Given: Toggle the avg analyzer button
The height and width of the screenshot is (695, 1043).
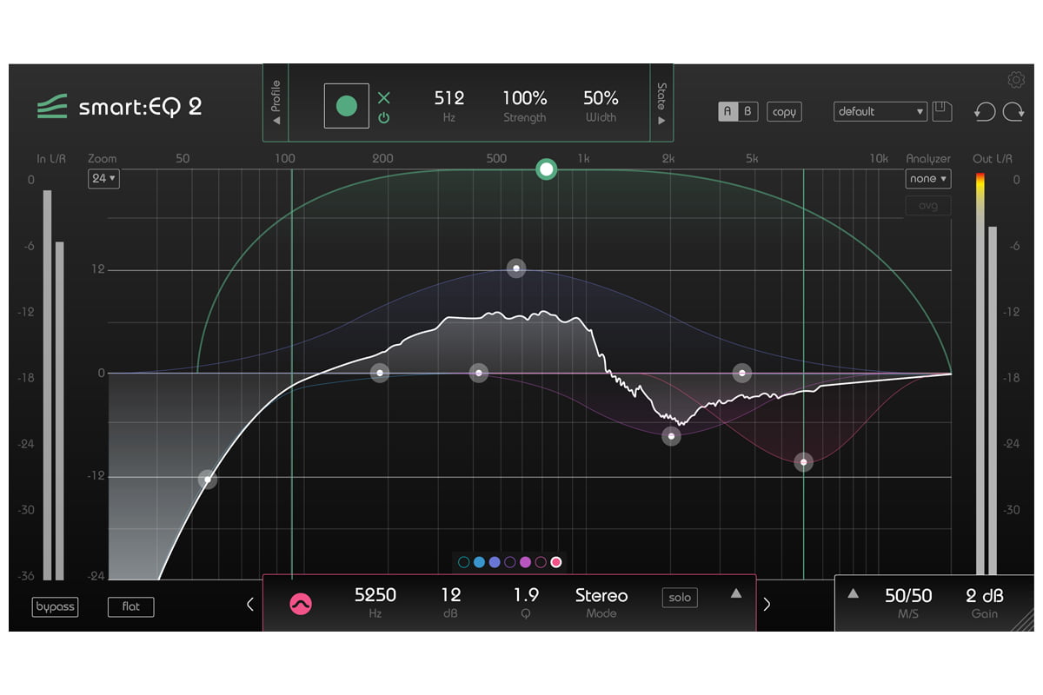Looking at the screenshot, I should click(x=927, y=206).
